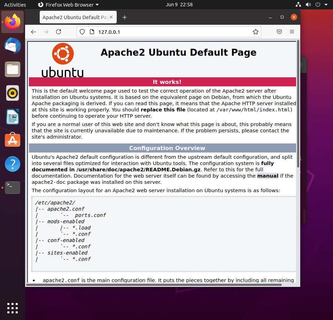This screenshot has width=333, height=320.
Task: Expand the system menu arrow
Action: pos(326,5)
